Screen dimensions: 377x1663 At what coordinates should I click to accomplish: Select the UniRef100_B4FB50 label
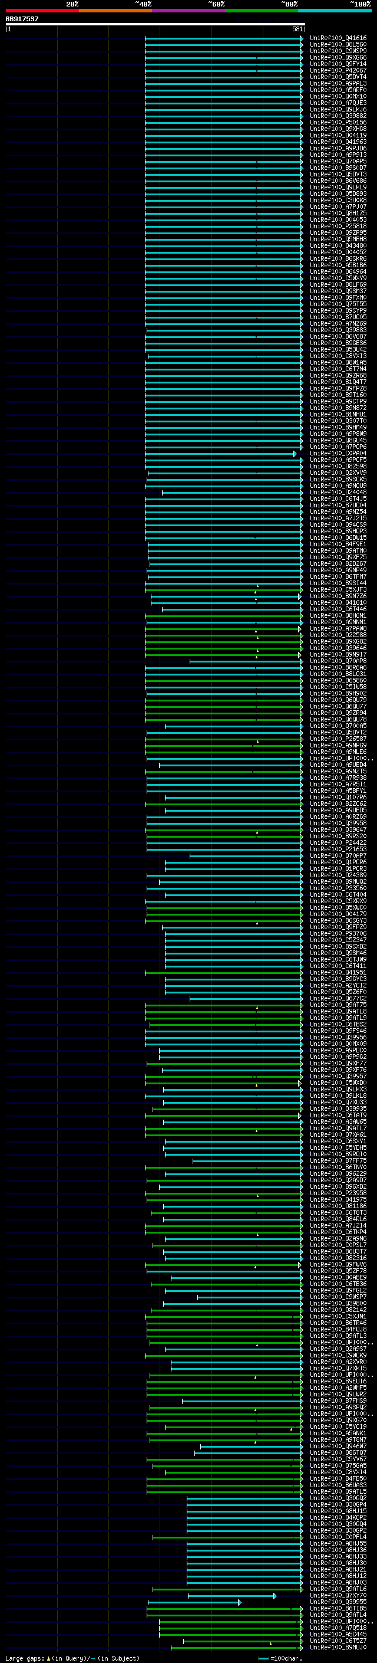pos(338,1478)
